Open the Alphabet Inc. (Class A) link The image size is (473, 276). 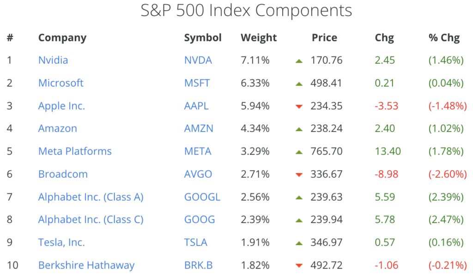91,197
